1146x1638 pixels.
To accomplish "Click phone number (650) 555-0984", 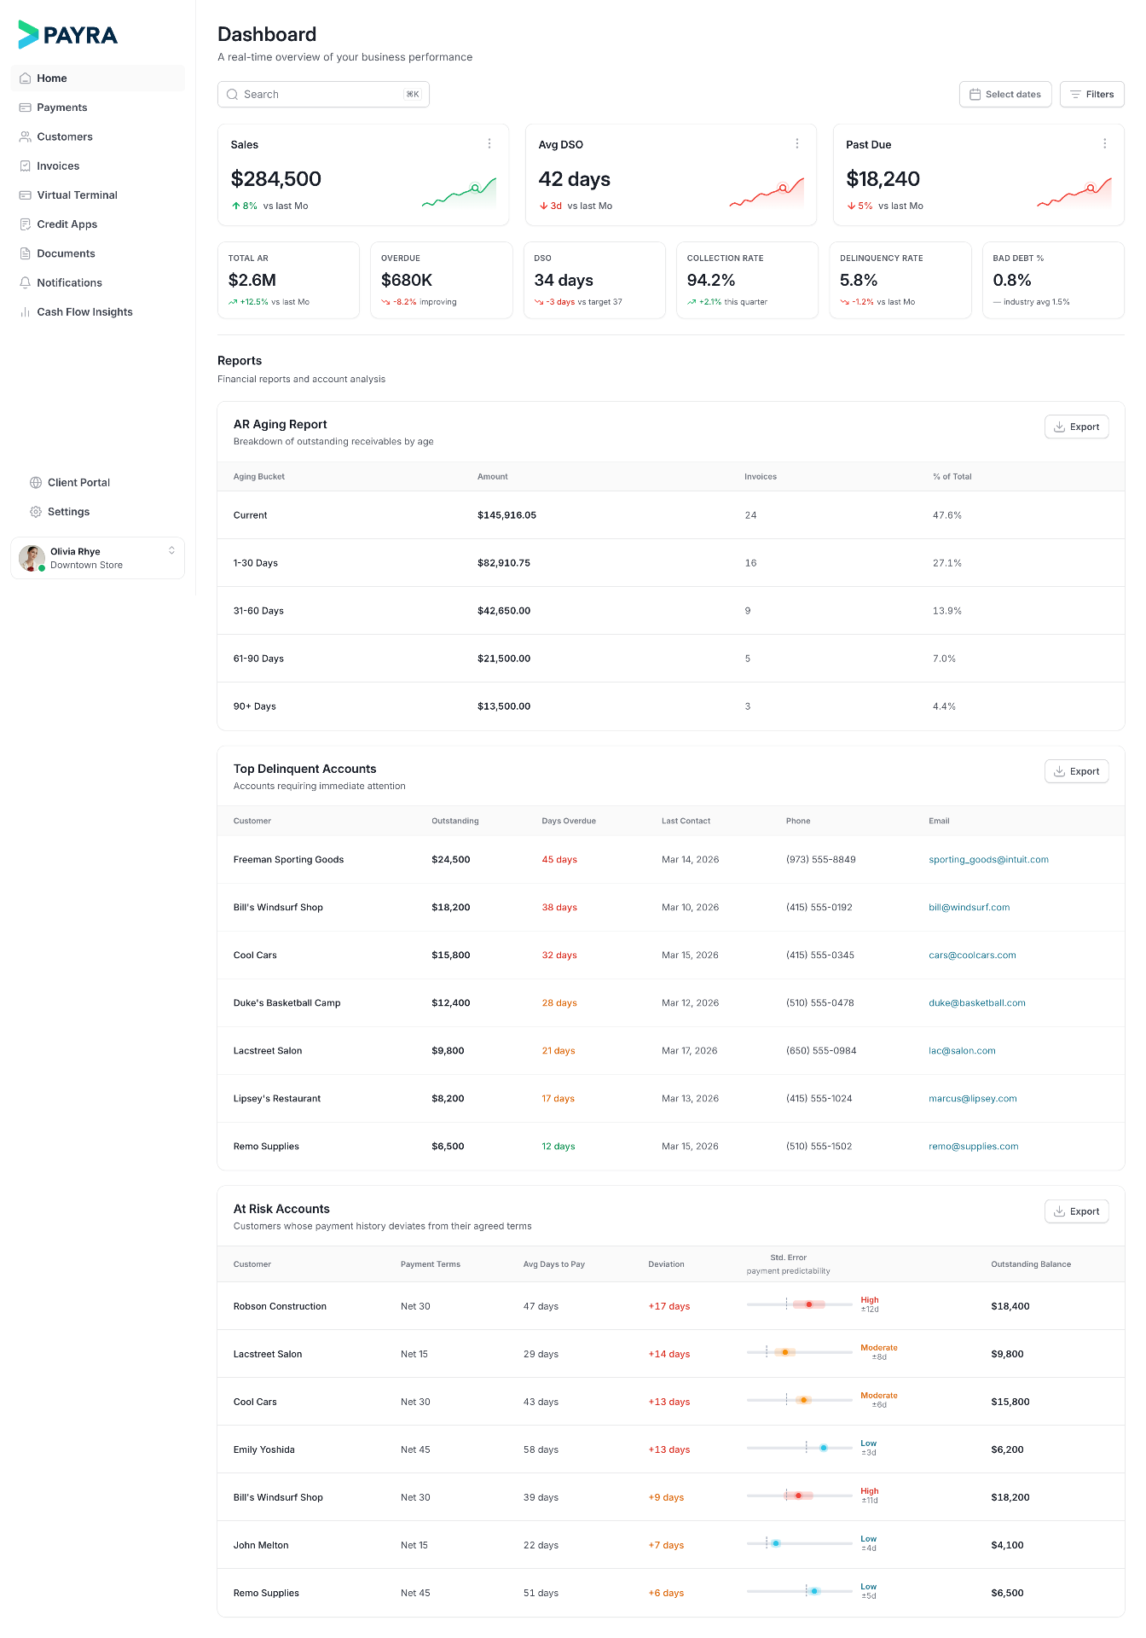I will (x=821, y=1051).
